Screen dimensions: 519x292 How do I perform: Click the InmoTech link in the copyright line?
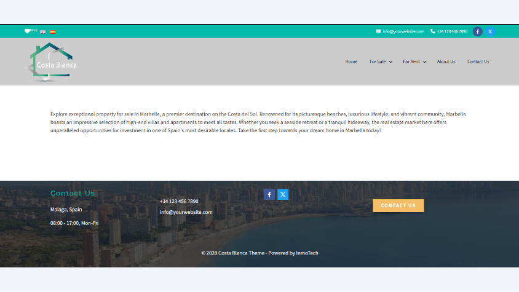point(307,253)
